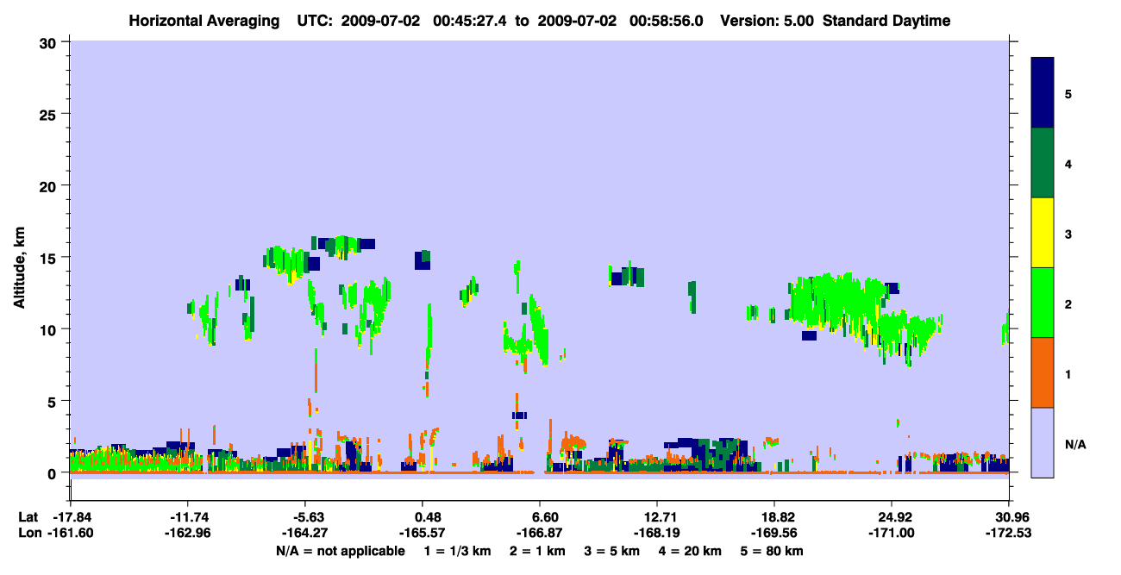Viewport: 1121px width, 575px height.
Task: Click the footer legend '4 = 20 km'
Action: 690,551
